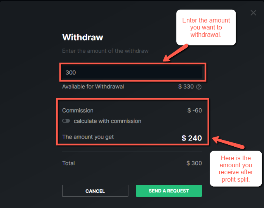The width and height of the screenshot is (264, 208).
Task: Click the help icon beside $ 330
Action: coord(199,87)
